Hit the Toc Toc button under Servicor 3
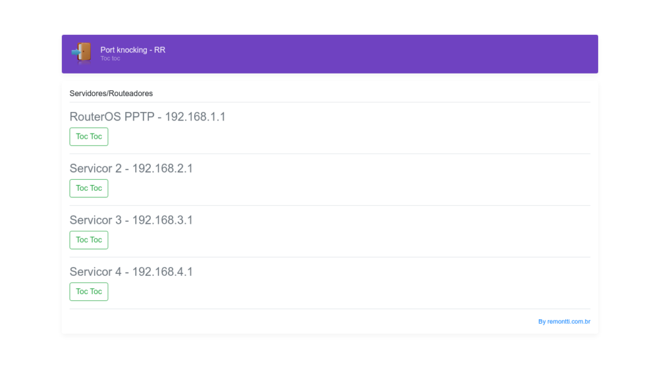The height and width of the screenshot is (383, 660). (89, 240)
